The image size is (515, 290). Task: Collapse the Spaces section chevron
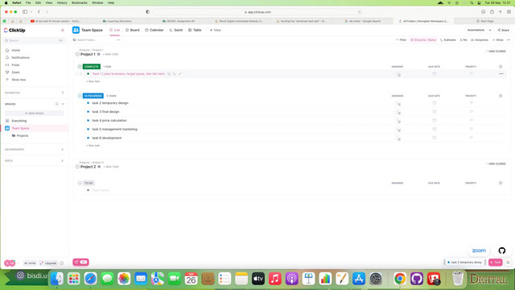coord(63,104)
